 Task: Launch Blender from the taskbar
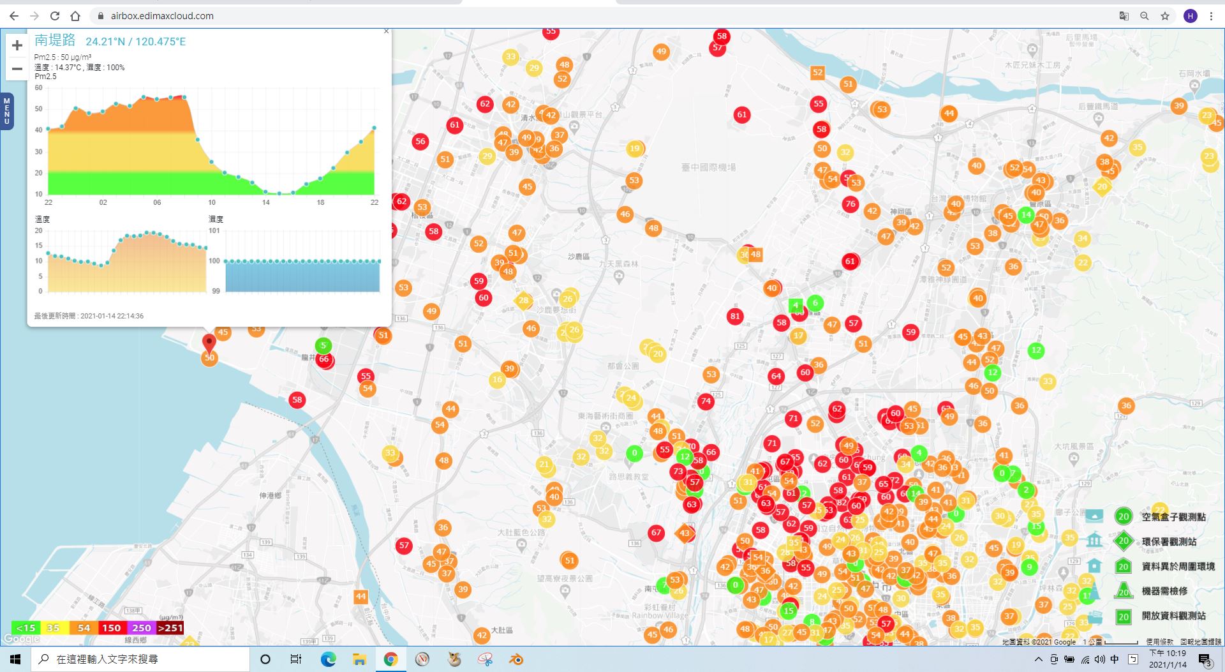pyautogui.click(x=517, y=659)
